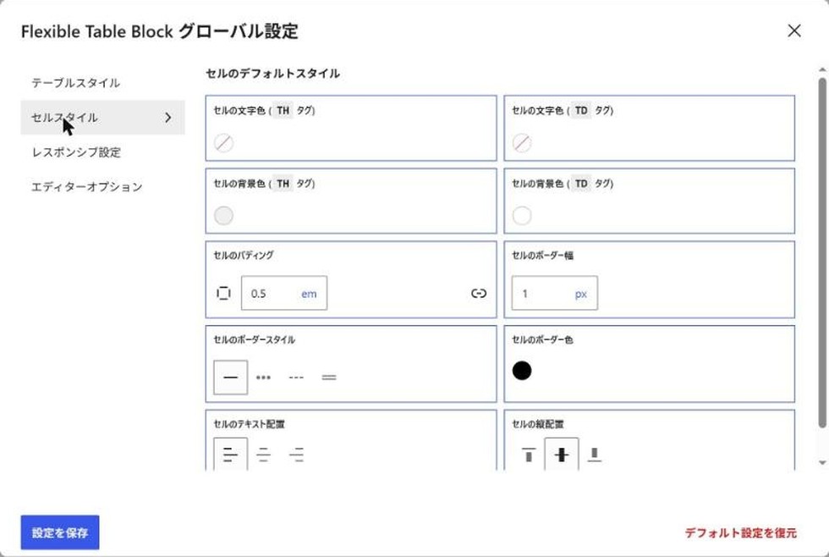Open the black cell border color swatch
Viewport: 829px width, 557px height.
[522, 371]
